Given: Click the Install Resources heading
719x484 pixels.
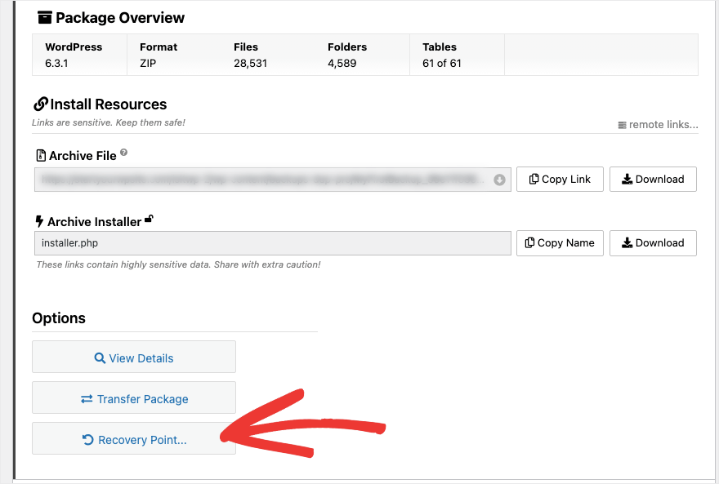Looking at the screenshot, I should (108, 104).
